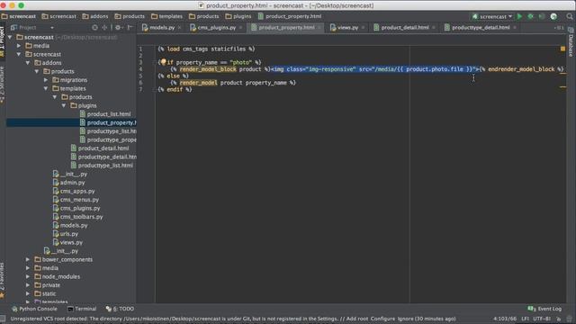The image size is (576, 324).
Task: Click the plugins breadcrumb in the navigation bar
Action: (x=238, y=16)
